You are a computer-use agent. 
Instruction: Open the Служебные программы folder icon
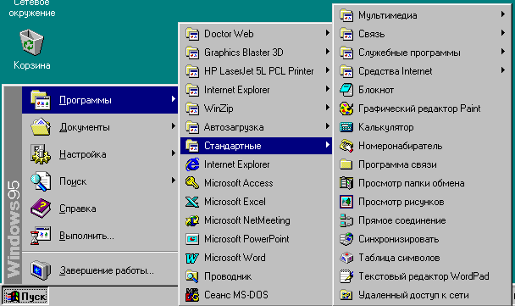[x=346, y=53]
